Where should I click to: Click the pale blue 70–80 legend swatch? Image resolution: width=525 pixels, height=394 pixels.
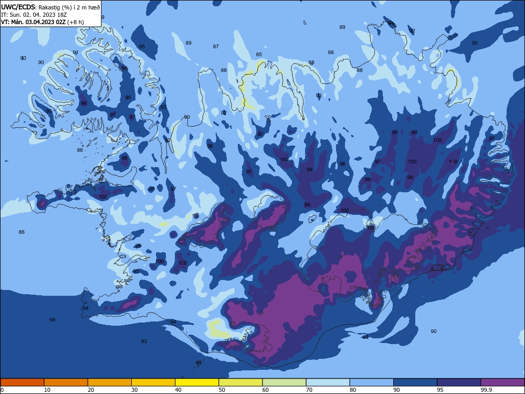click(328, 382)
